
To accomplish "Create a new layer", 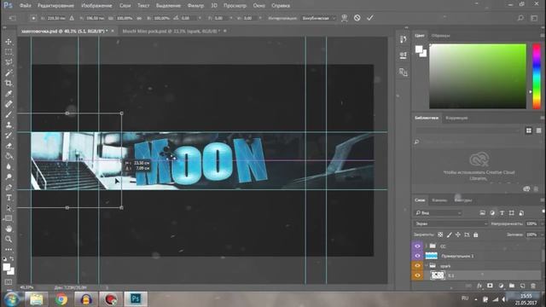I will click(522, 286).
